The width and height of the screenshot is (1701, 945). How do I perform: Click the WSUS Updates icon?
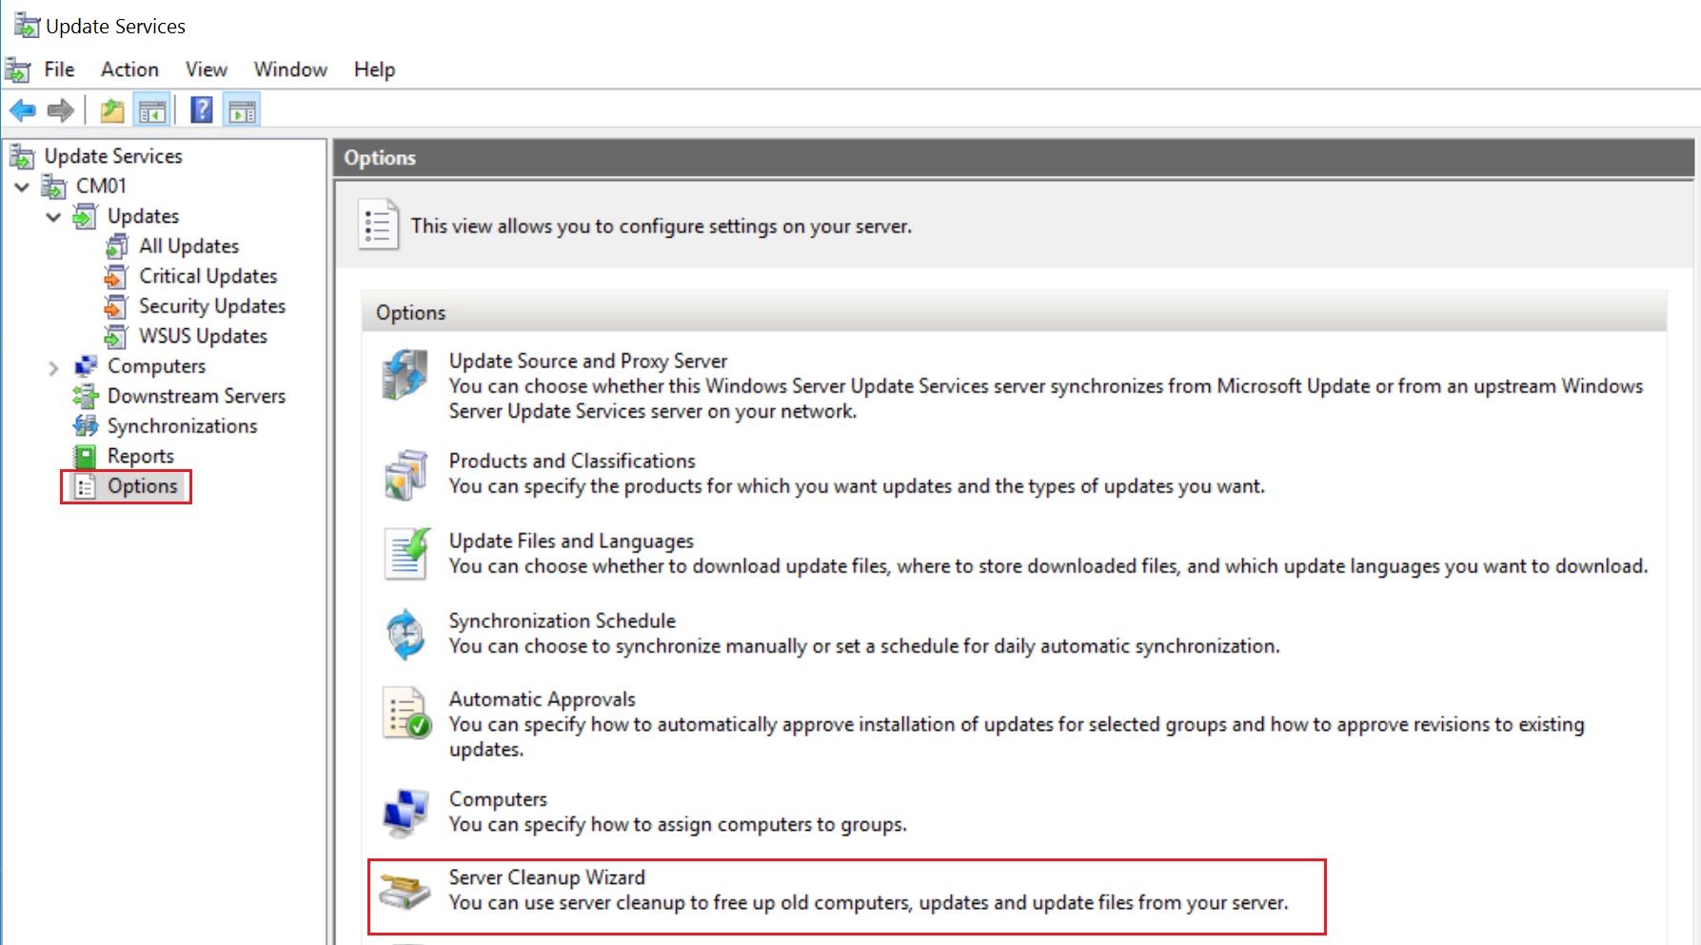(116, 337)
